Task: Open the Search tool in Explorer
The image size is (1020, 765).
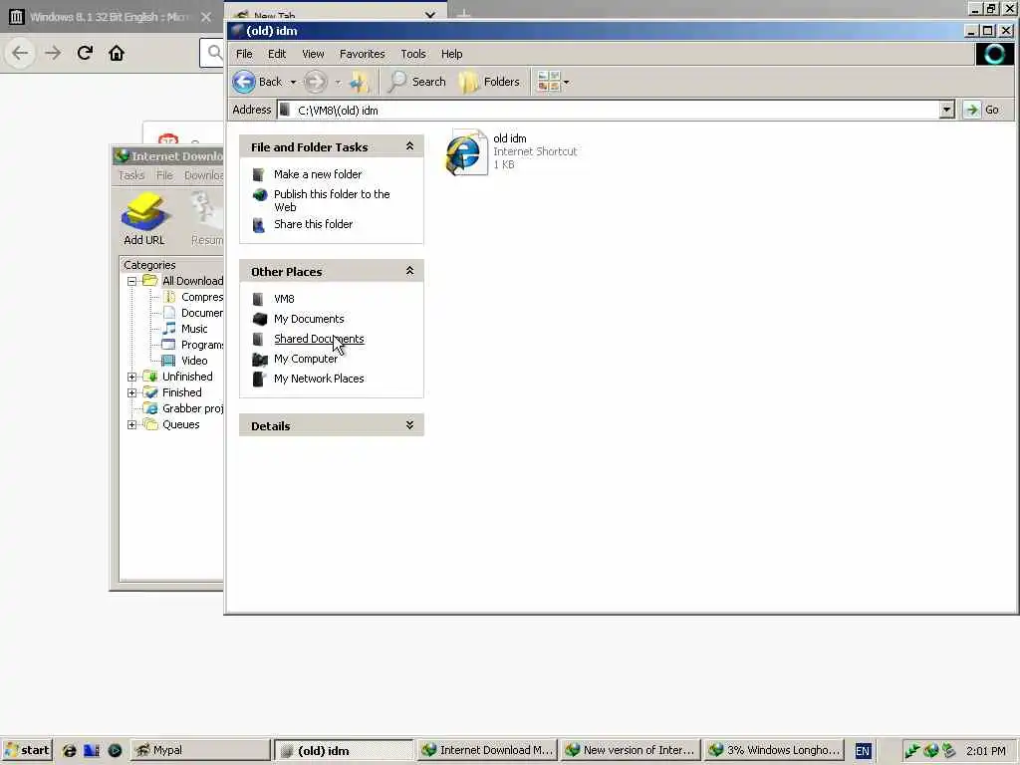Action: [x=417, y=82]
